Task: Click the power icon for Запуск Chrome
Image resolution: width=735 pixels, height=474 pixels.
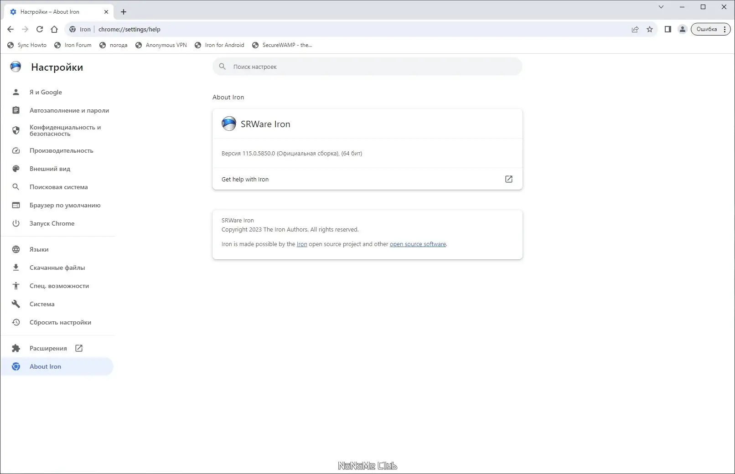Action: click(16, 223)
